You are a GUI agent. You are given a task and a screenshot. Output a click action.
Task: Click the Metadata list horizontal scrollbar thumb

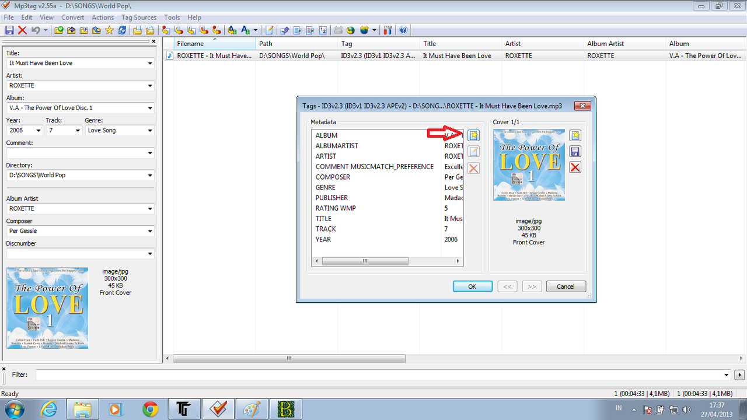[x=365, y=261]
